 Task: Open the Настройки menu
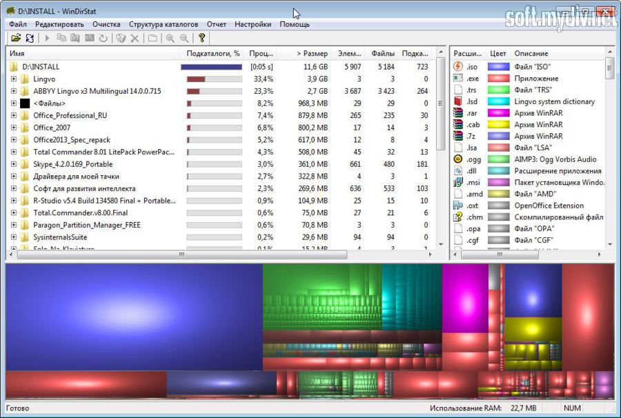(x=253, y=24)
